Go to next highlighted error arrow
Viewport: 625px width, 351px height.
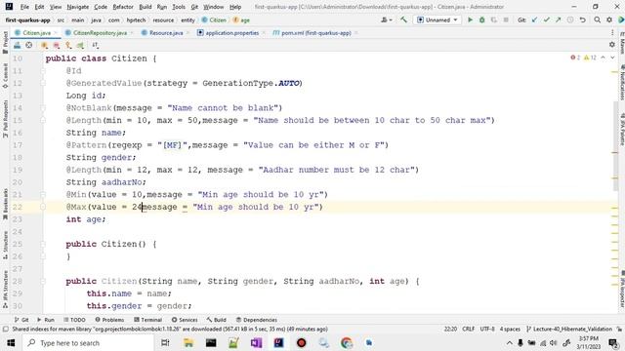612,58
